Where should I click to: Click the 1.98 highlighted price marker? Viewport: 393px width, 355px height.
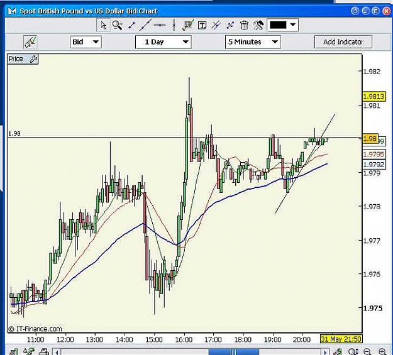(370, 138)
